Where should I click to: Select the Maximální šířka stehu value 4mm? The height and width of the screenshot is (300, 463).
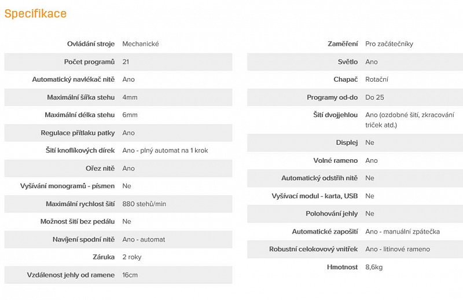pyautogui.click(x=130, y=97)
